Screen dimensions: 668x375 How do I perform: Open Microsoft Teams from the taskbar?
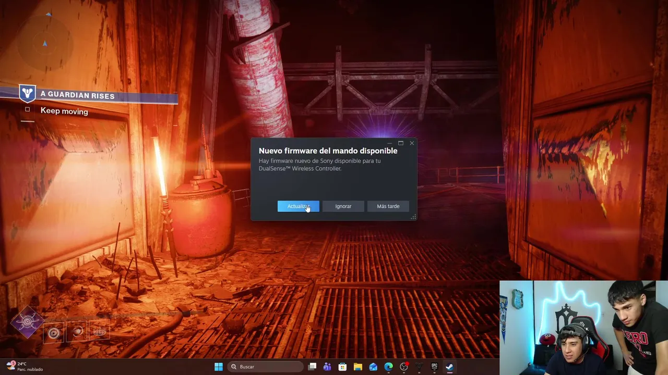(327, 367)
